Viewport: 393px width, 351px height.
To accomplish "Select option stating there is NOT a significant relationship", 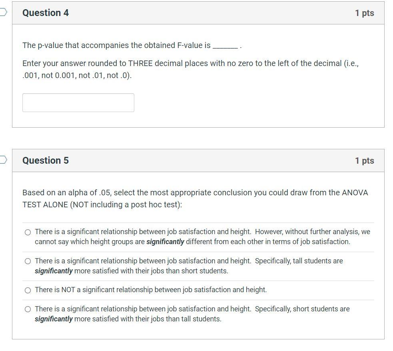I will click(28, 290).
